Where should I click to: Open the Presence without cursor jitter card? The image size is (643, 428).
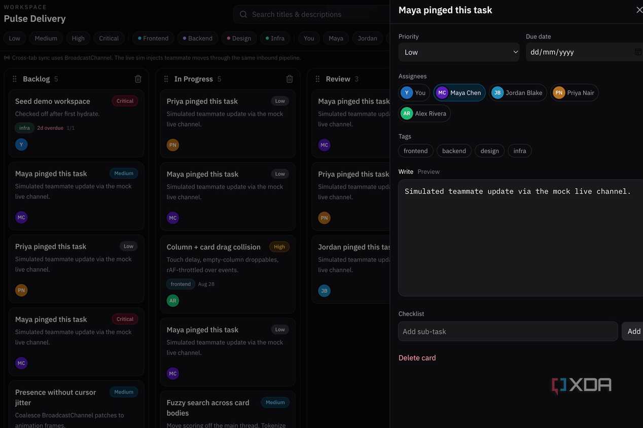76,404
